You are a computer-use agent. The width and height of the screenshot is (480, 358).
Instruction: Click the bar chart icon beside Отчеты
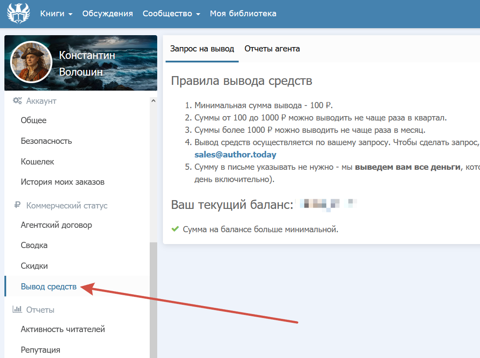pos(17,310)
